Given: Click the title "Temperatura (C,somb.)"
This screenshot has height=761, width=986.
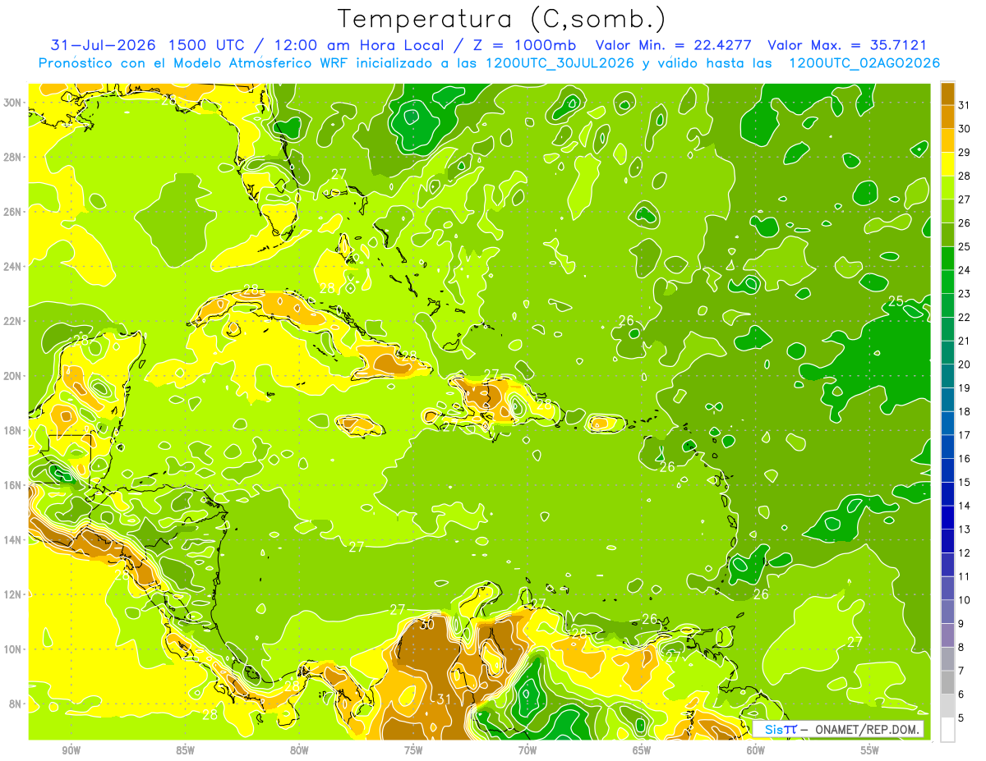Looking at the screenshot, I should tap(501, 19).
